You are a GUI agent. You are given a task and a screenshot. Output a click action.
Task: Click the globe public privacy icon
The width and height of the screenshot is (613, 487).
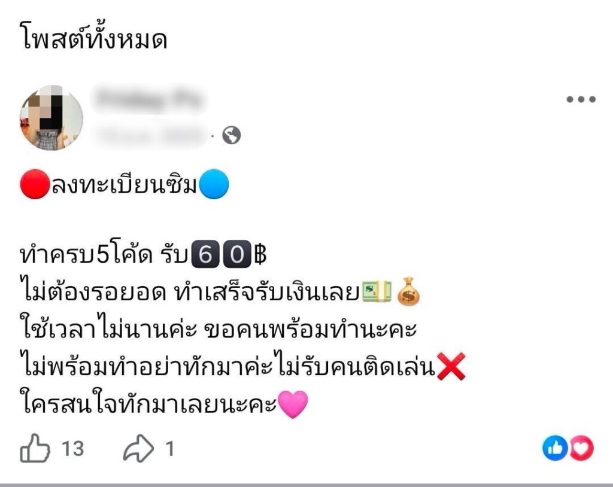pyautogui.click(x=232, y=135)
